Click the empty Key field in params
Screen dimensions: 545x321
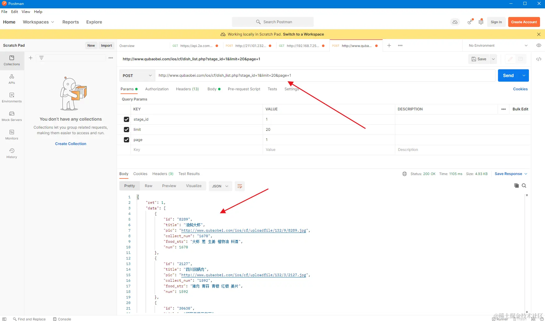(x=197, y=150)
